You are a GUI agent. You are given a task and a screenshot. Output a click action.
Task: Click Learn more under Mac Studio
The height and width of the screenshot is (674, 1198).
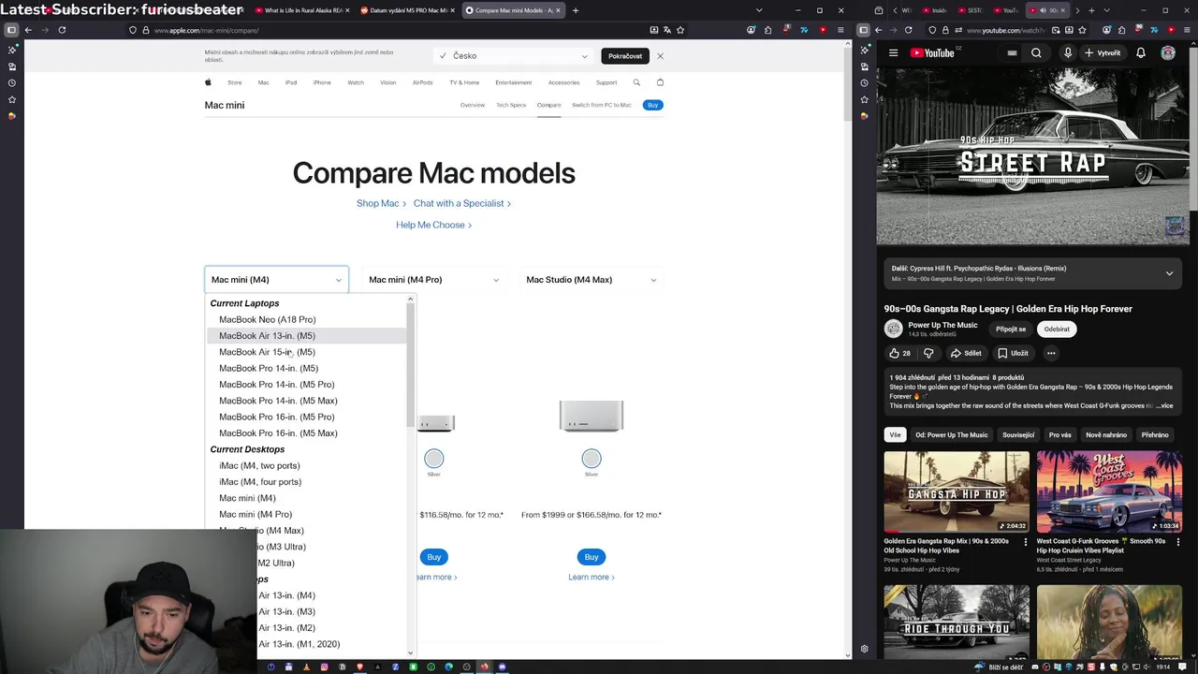point(592,577)
